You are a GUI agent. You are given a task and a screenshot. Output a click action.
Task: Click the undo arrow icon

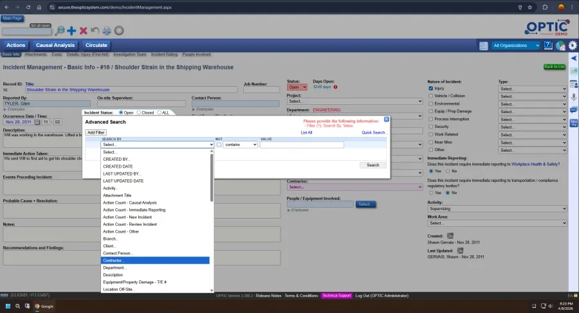[x=95, y=30]
